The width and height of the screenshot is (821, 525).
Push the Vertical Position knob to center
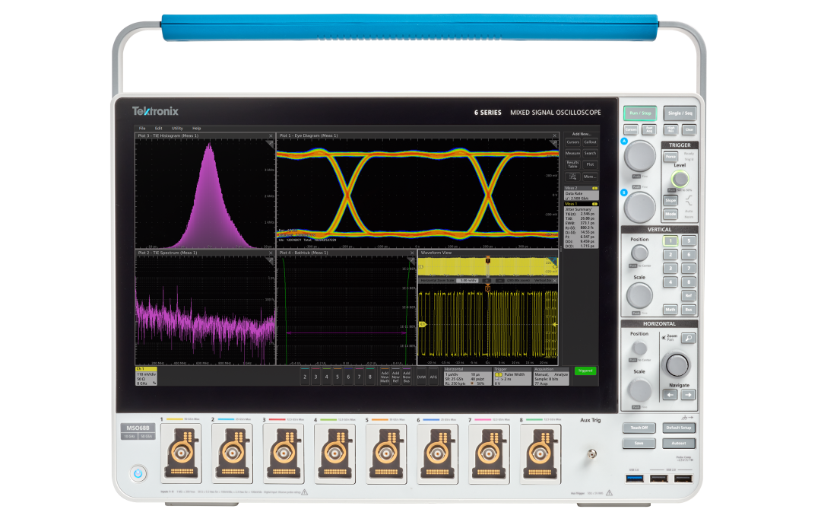tap(639, 253)
